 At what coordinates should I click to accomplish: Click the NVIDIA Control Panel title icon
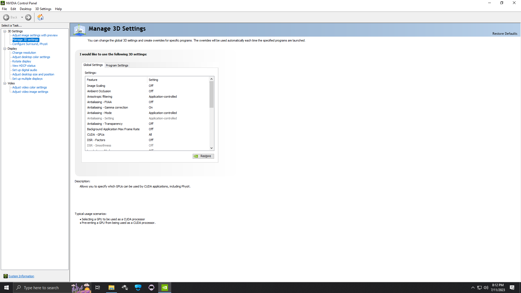click(x=3, y=3)
